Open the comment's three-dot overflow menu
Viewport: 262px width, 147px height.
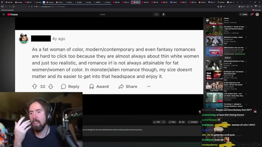149,86
